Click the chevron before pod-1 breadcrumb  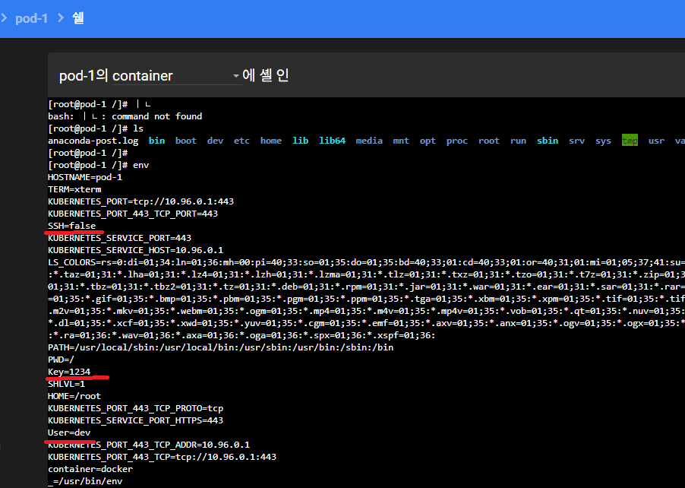pos(5,18)
